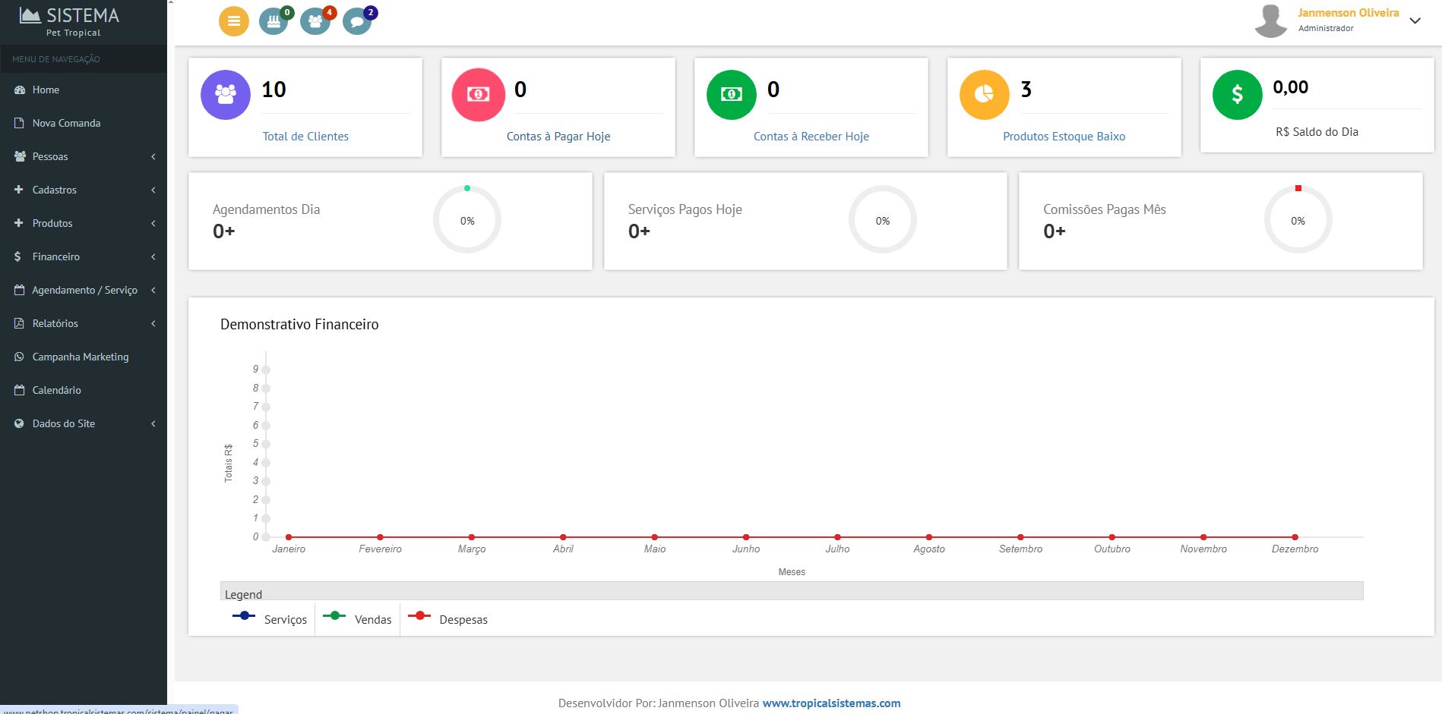1442x714 pixels.
Task: Click the green dollar Saldo do Dia icon
Action: (x=1237, y=95)
